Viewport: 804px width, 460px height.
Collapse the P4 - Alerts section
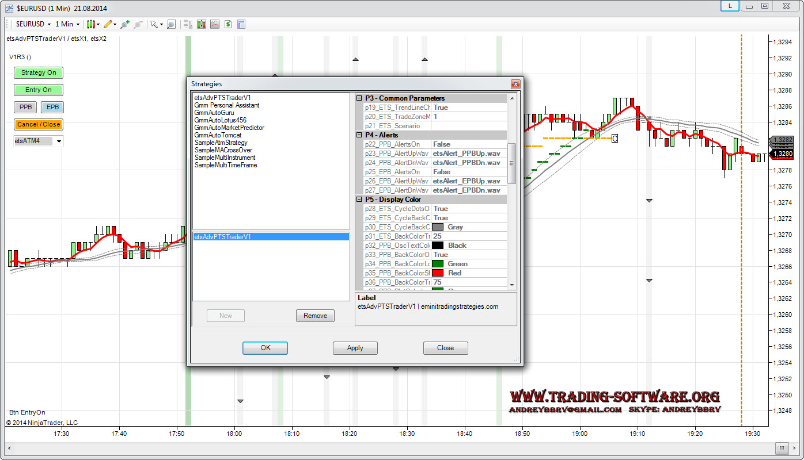359,135
